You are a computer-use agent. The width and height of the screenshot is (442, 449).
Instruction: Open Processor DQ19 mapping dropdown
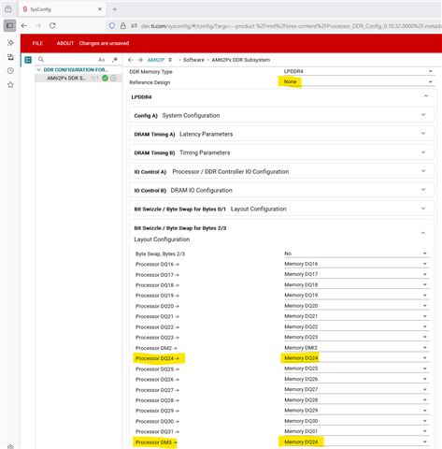357,296
